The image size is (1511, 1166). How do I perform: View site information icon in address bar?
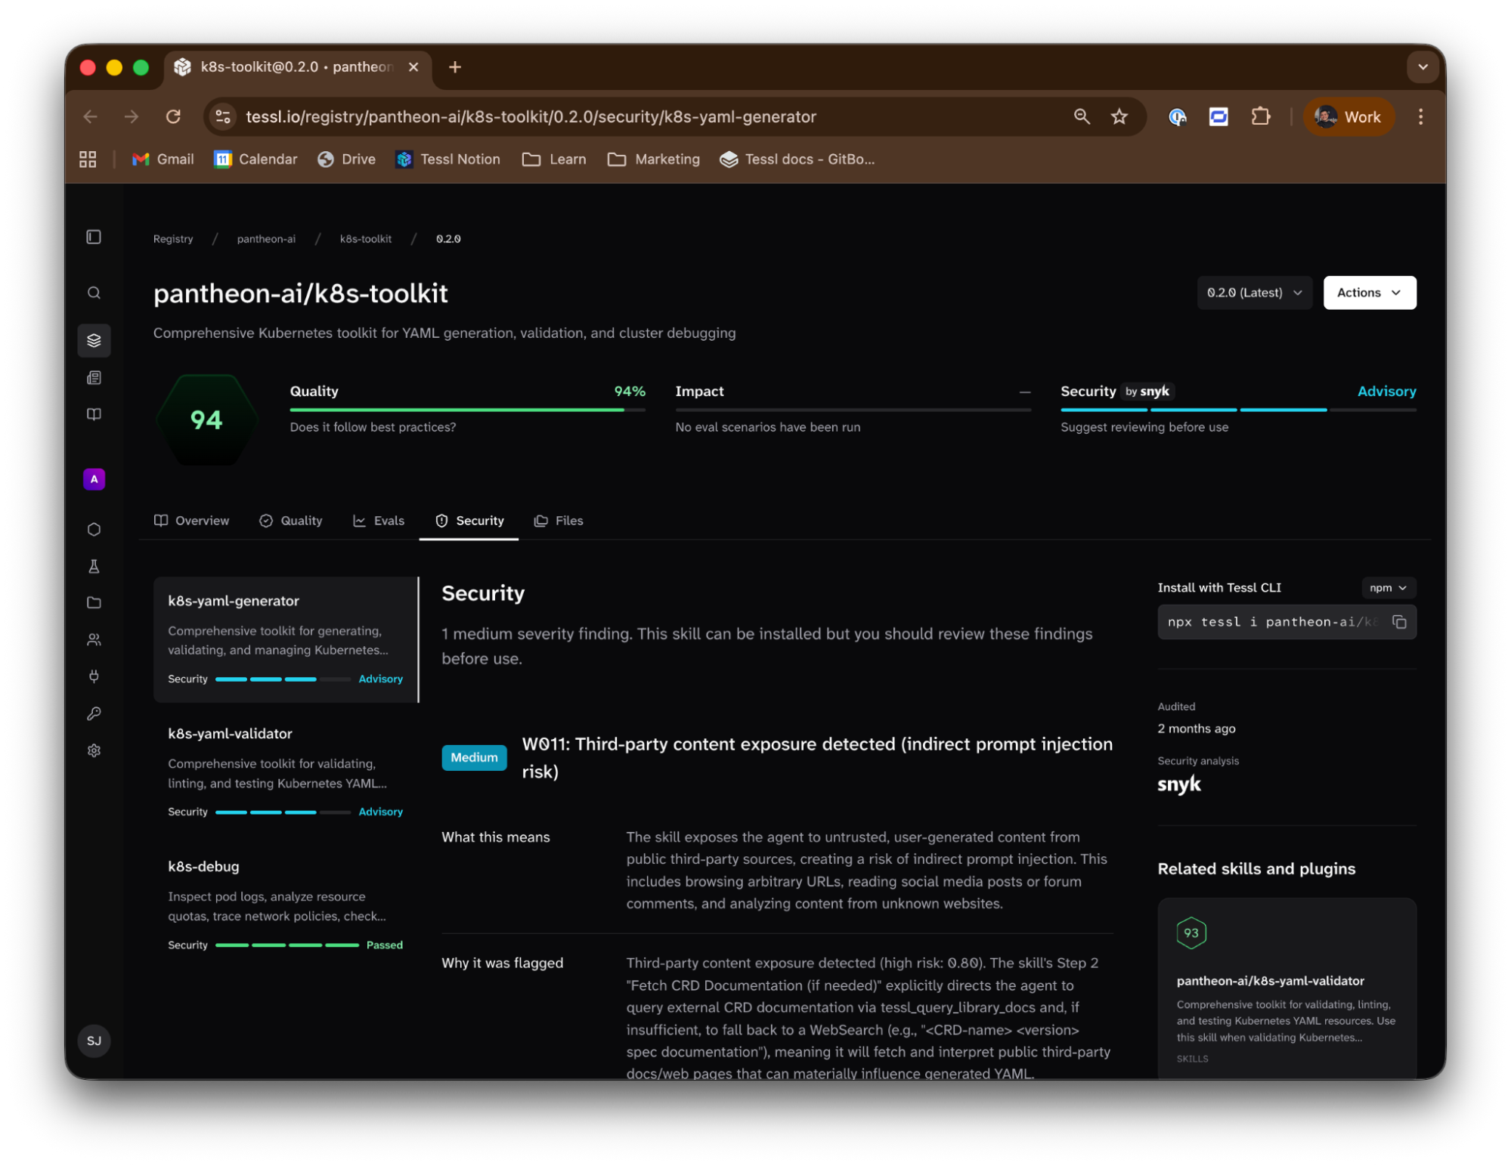223,116
